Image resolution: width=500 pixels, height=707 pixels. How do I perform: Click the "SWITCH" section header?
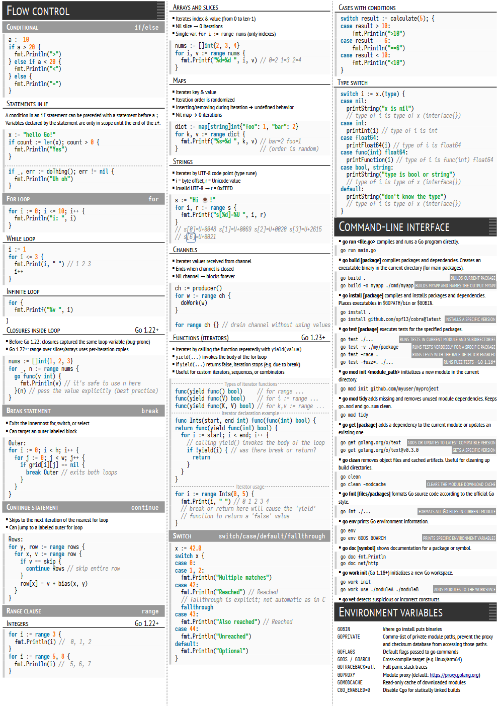click(x=250, y=536)
